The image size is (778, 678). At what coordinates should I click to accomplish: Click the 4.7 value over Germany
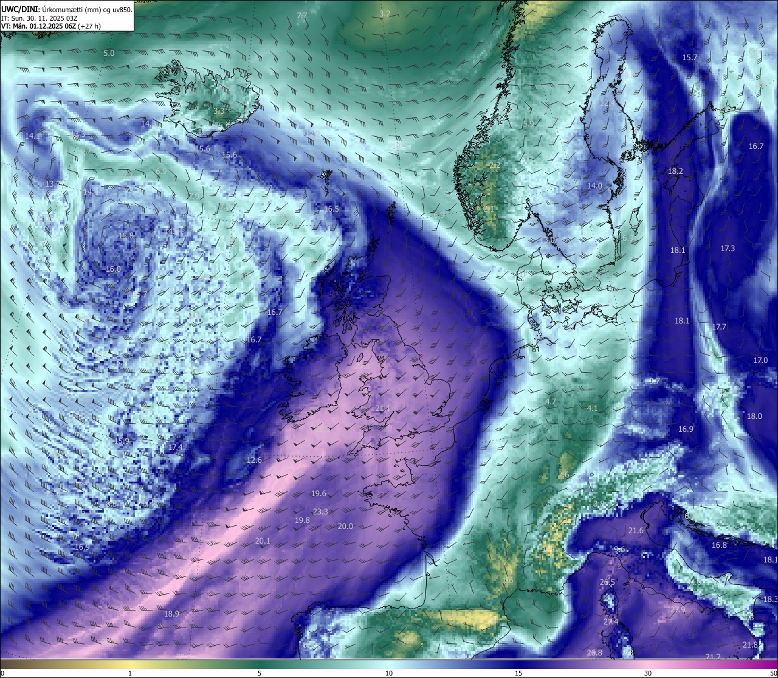[551, 402]
